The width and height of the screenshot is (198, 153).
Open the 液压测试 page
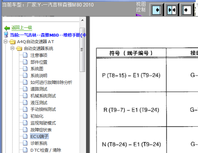click(39, 103)
